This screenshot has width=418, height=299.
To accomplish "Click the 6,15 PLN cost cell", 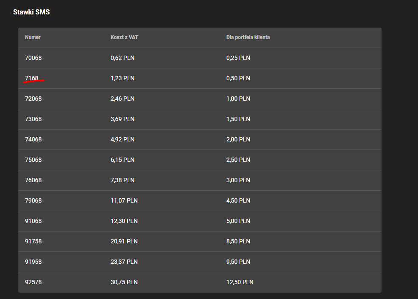I will pyautogui.click(x=123, y=160).
